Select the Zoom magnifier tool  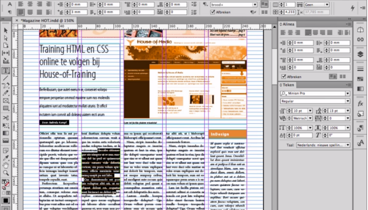6,173
